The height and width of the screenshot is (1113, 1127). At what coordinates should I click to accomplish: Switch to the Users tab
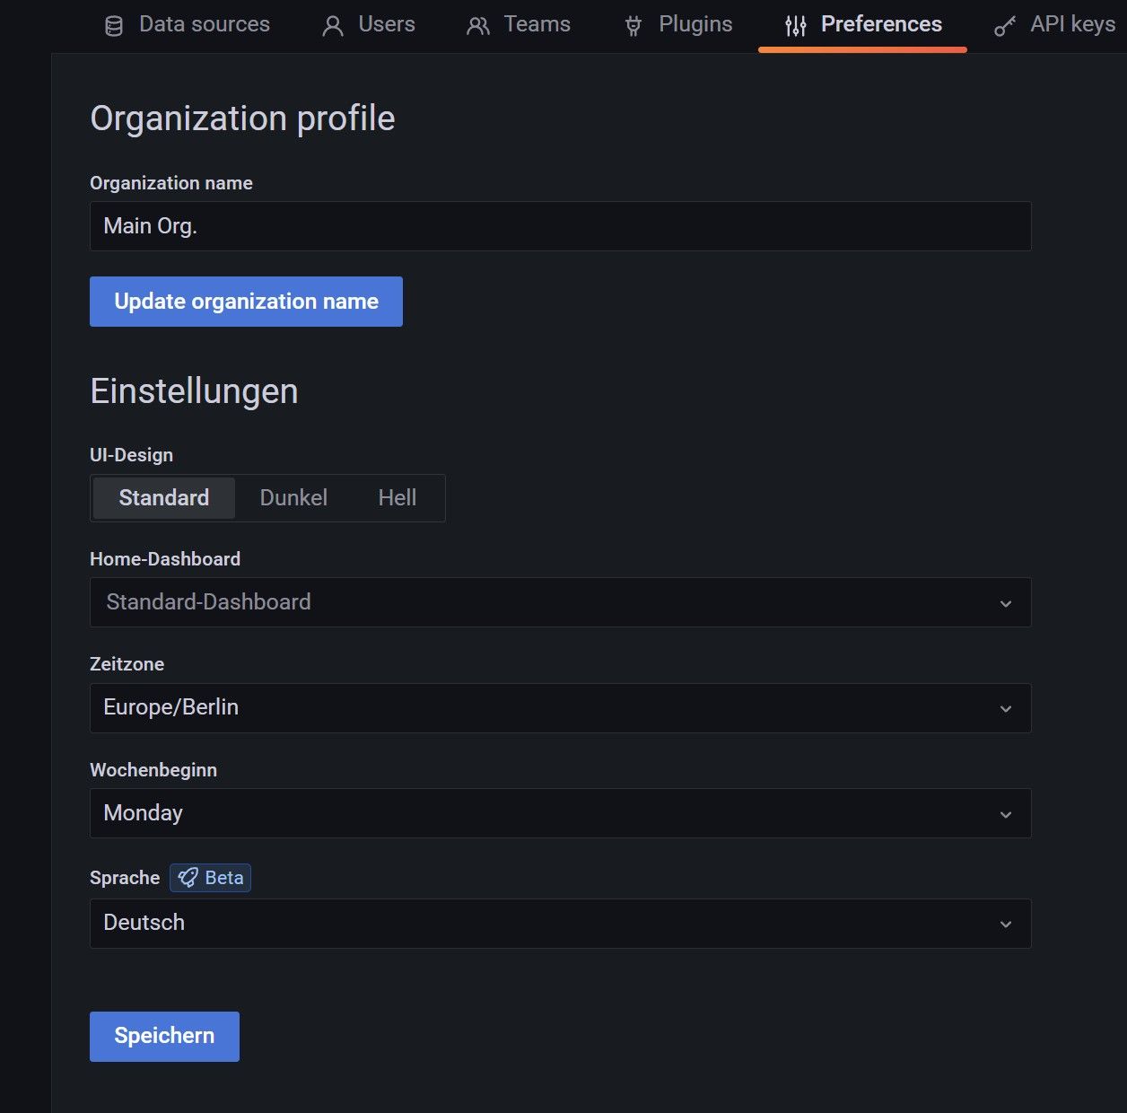(386, 24)
